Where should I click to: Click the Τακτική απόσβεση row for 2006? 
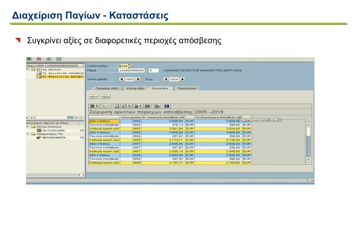point(170,136)
